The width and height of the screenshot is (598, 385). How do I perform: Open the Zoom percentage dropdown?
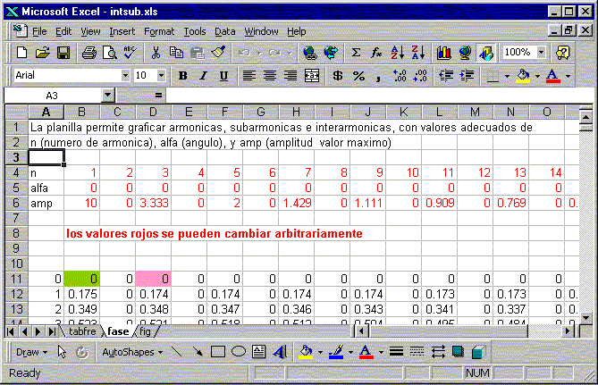point(541,52)
